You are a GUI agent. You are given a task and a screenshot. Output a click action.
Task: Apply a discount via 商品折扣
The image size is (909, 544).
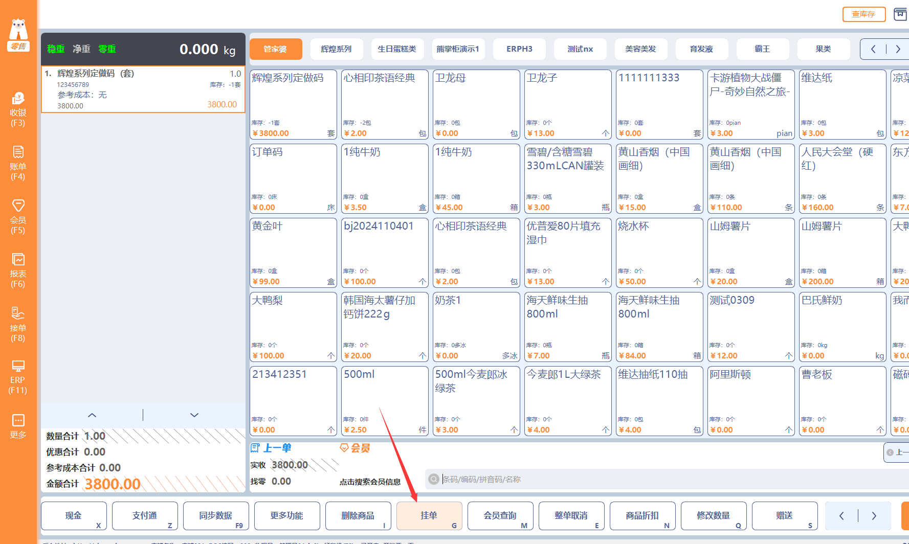point(643,516)
